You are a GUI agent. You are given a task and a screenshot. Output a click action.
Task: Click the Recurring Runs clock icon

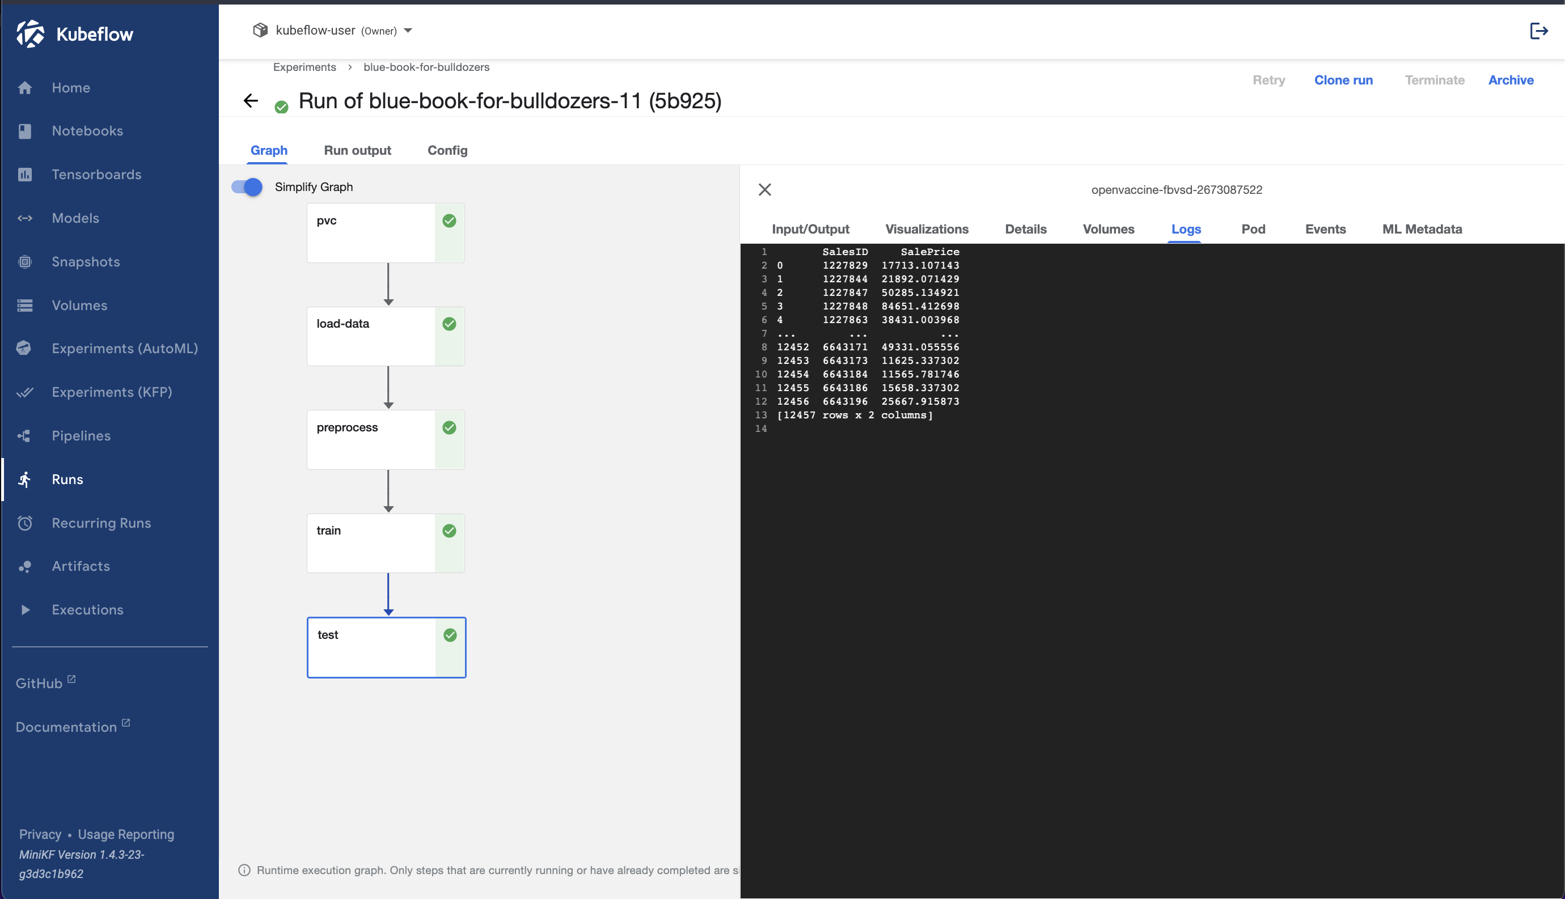pyautogui.click(x=25, y=523)
